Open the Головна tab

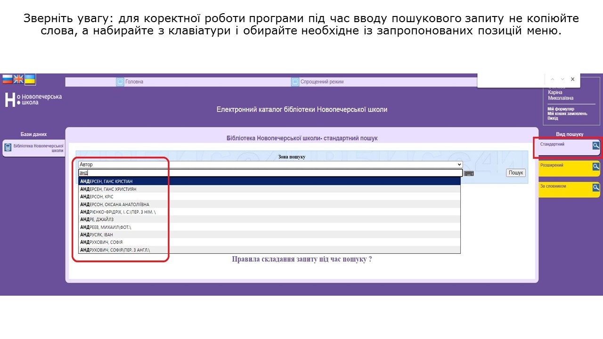coord(134,82)
